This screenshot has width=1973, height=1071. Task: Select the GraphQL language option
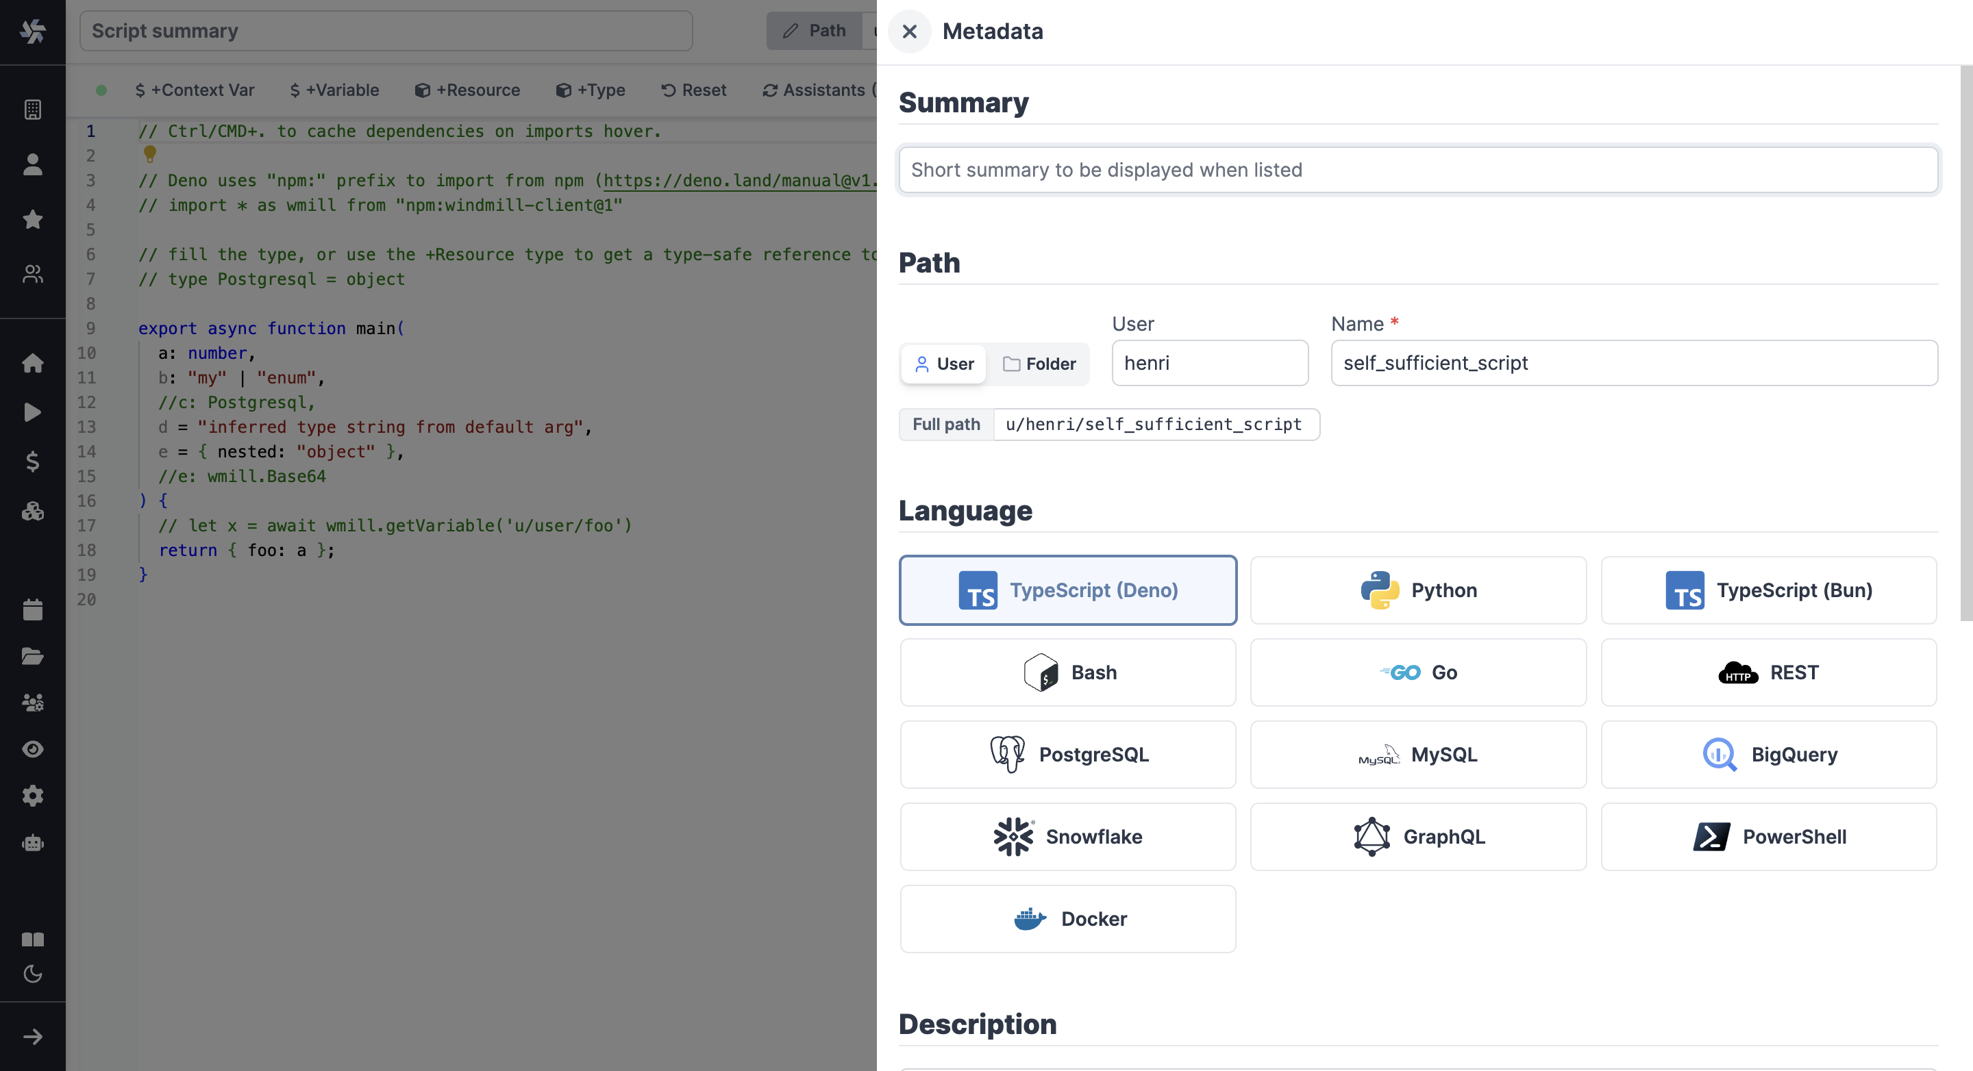point(1418,836)
